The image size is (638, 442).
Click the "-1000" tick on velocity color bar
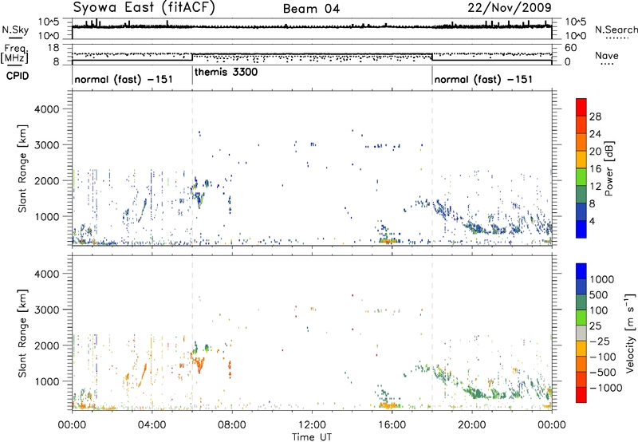[x=606, y=388]
